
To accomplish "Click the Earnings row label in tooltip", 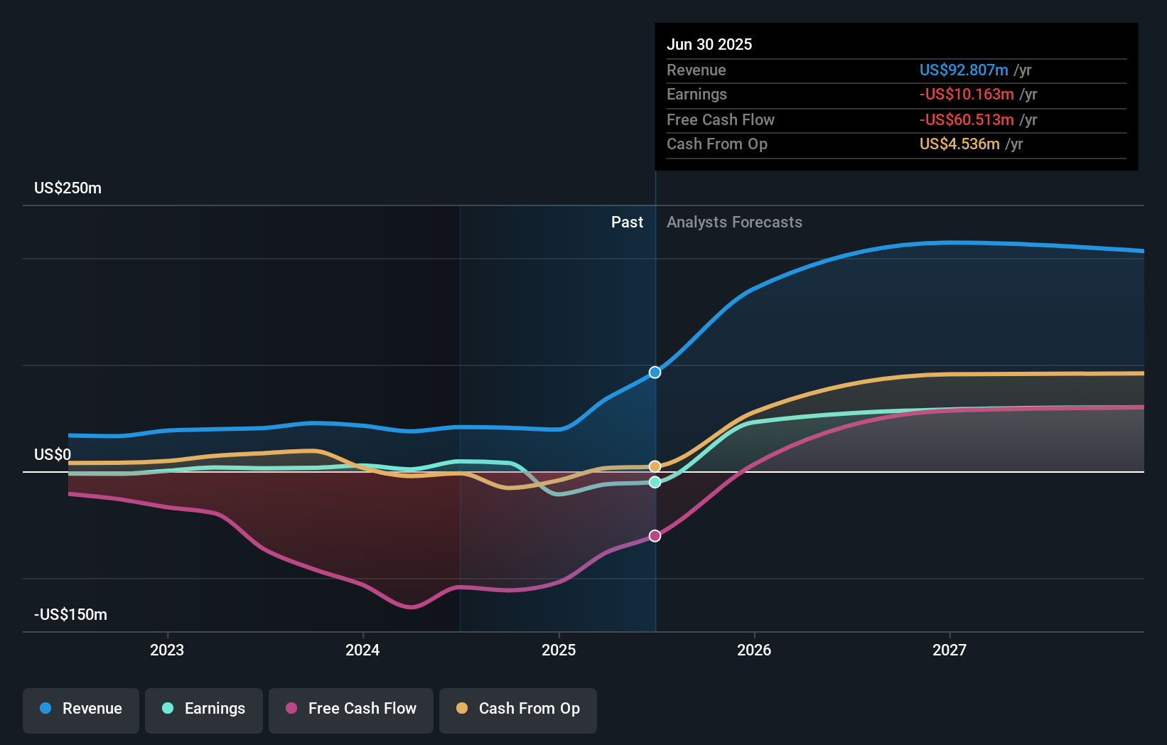I will click(x=697, y=94).
